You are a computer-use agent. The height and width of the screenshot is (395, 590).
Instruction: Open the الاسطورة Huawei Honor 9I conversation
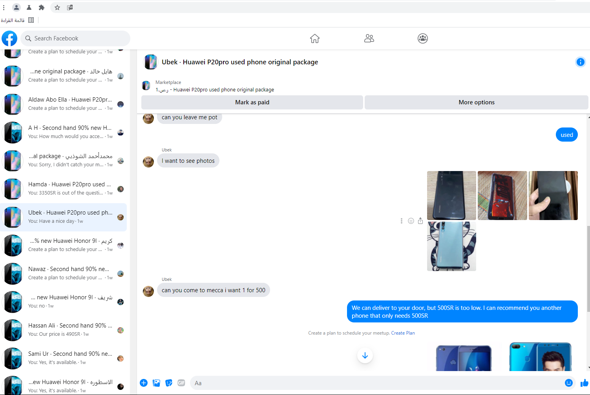pyautogui.click(x=64, y=385)
